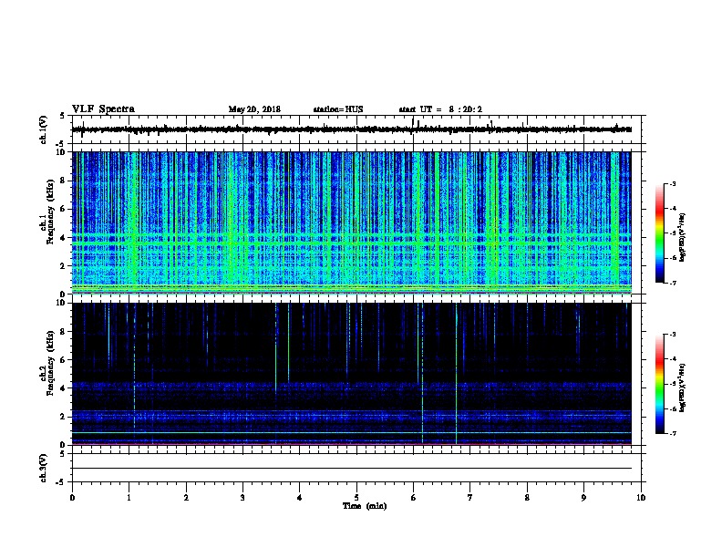The width and height of the screenshot is (722, 558).
Task: Click the color scale bar beside ch.2 spectrogram
Action: pos(660,384)
